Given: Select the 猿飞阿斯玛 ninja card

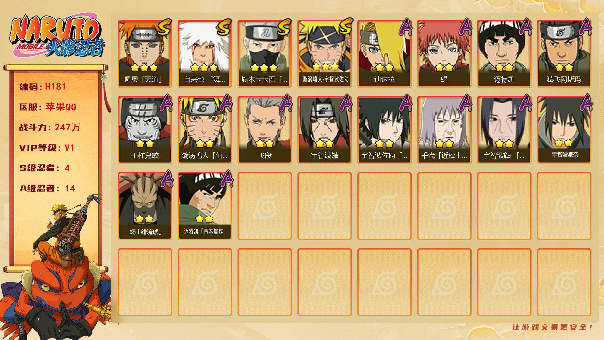Looking at the screenshot, I should [x=564, y=54].
